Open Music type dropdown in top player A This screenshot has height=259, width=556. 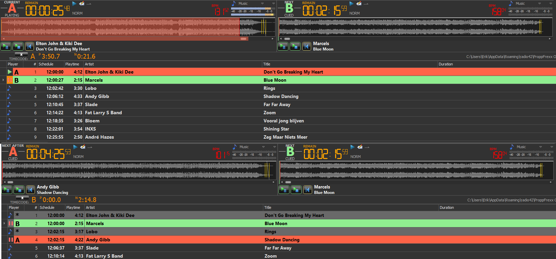262,4
